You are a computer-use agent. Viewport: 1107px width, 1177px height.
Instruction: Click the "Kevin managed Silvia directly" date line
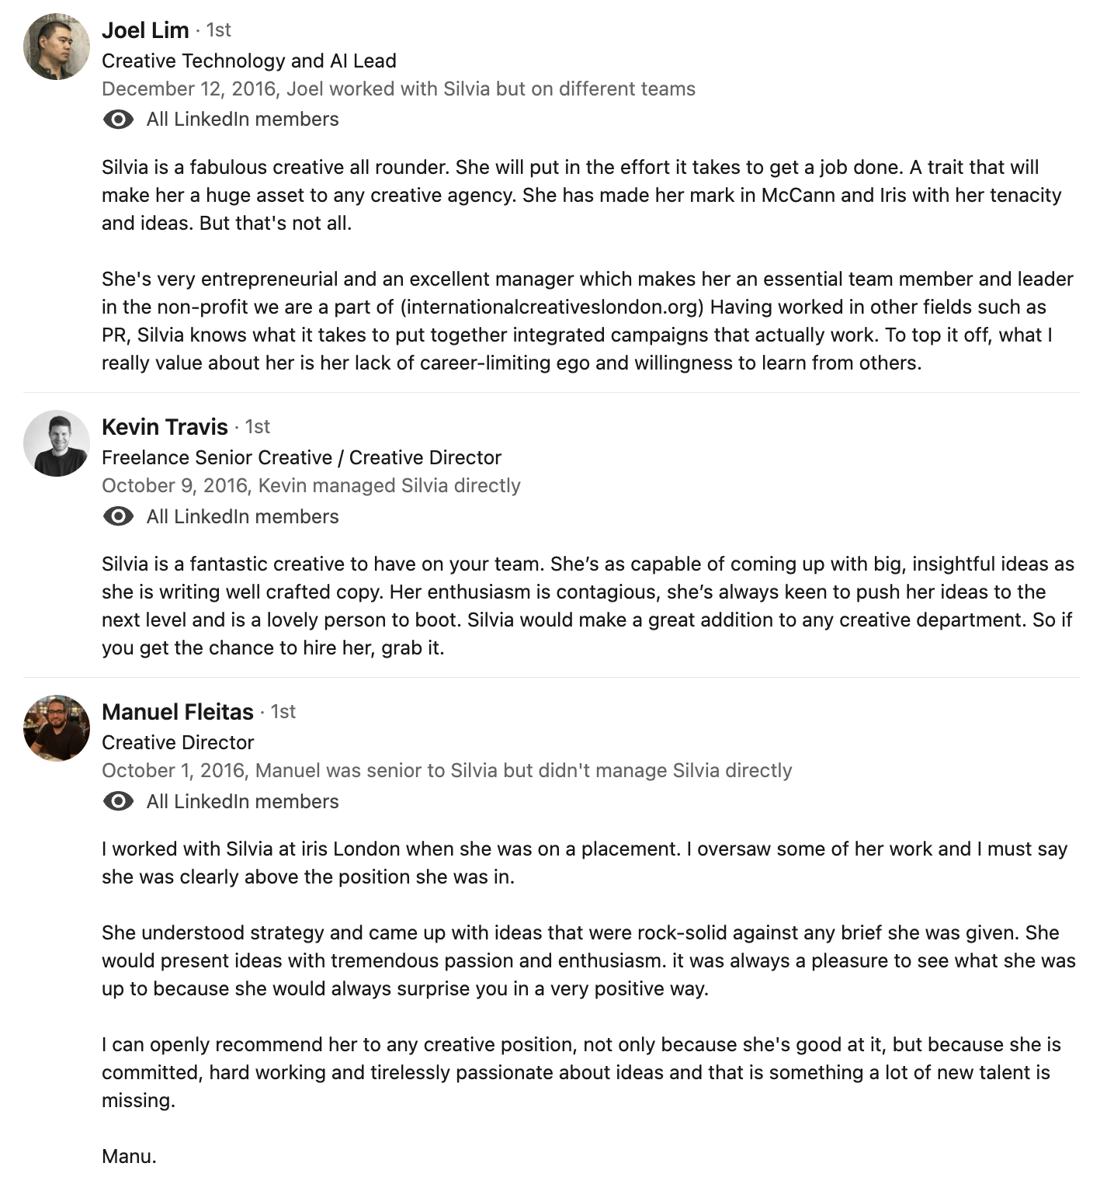[x=311, y=485]
